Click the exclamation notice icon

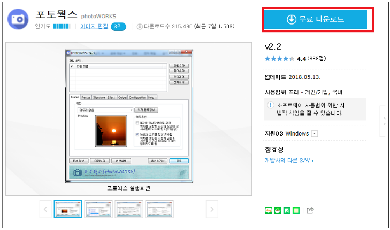[270, 105]
